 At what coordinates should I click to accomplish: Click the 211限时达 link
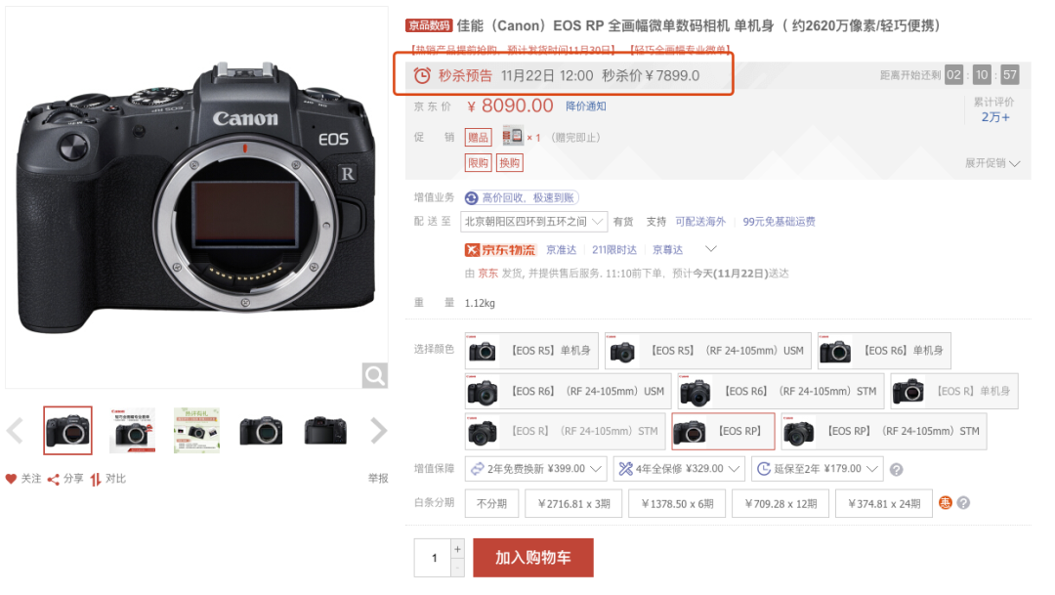[x=614, y=250]
